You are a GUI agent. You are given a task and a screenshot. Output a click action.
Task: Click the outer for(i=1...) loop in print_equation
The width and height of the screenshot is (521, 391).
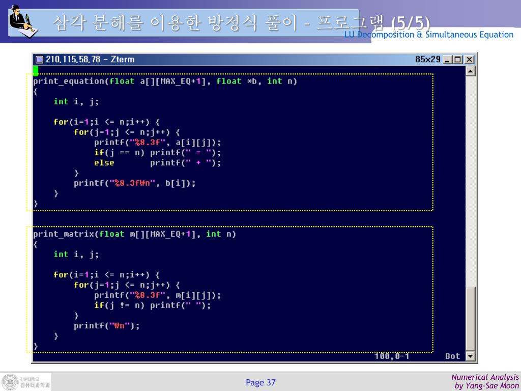(x=107, y=122)
